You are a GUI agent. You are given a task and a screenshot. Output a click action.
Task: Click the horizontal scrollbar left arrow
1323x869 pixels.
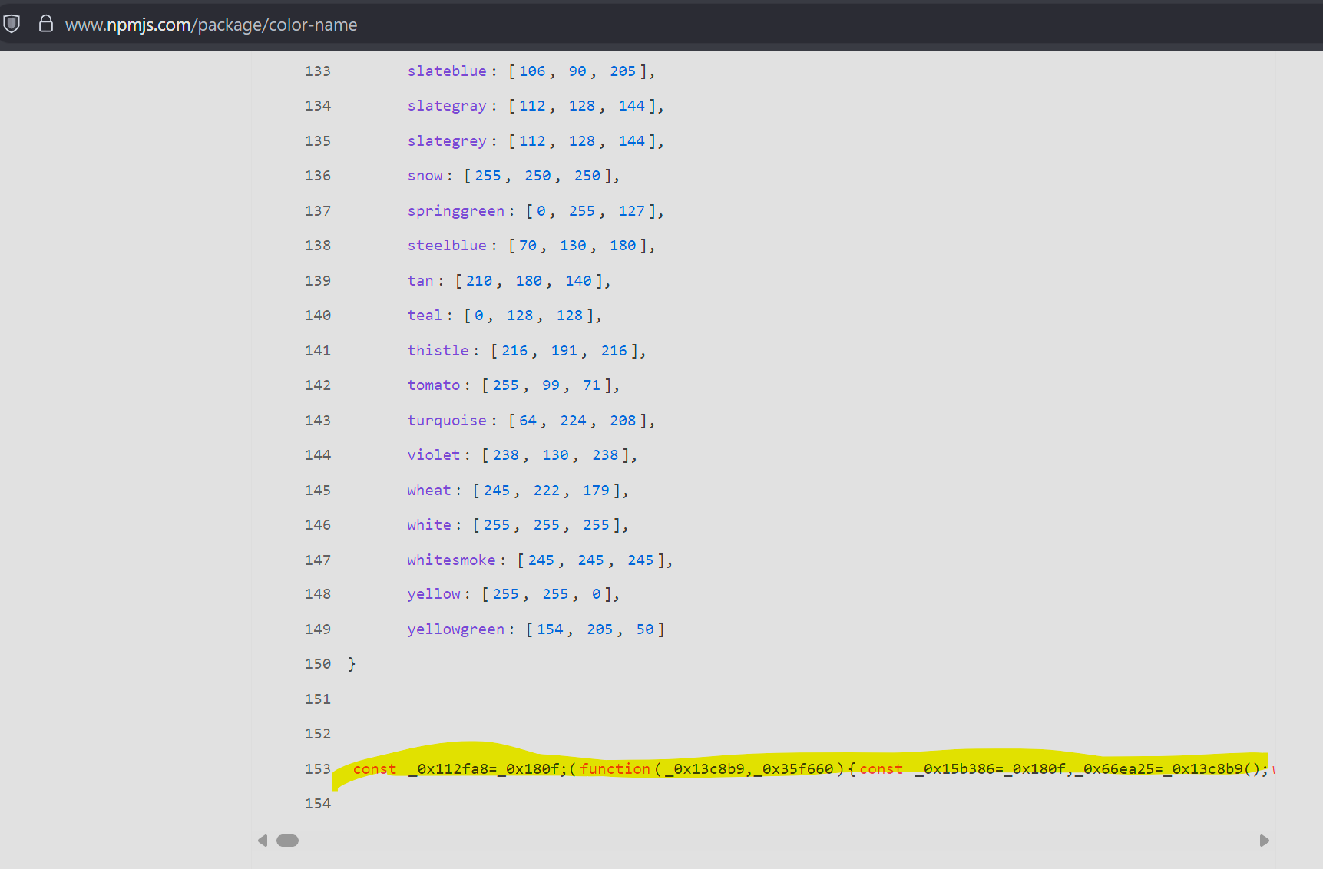(x=263, y=841)
